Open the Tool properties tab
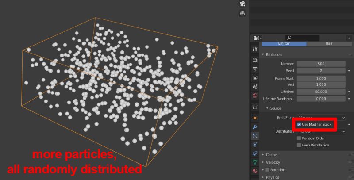Screen dimensions: 354x180 tap(255, 49)
